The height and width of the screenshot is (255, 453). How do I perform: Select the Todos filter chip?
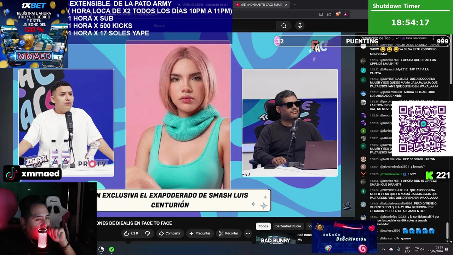(x=263, y=226)
